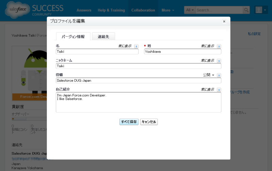Click the オブザーバー contribution progress bar
Screen dimensions: 272x171
click(29, 119)
